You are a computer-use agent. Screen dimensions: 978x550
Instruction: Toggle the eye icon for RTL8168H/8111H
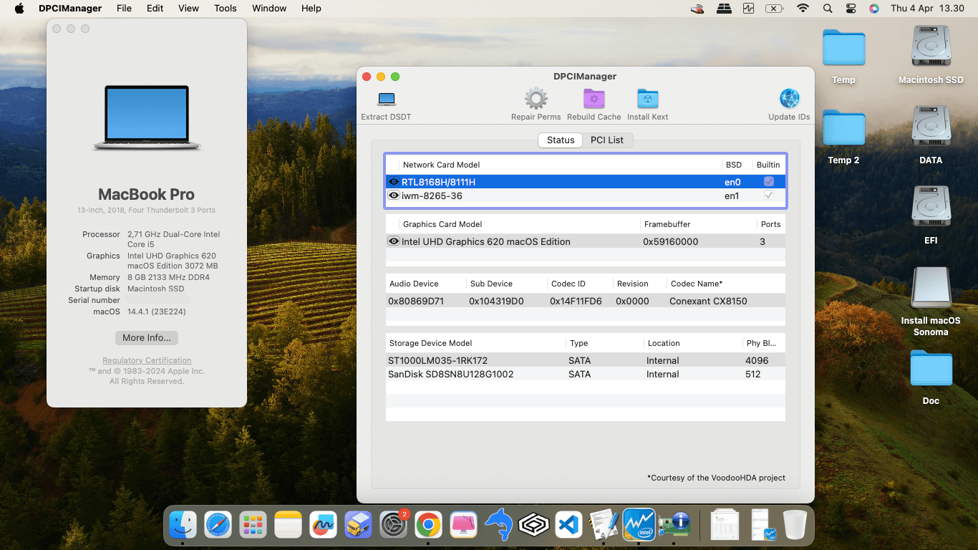(394, 181)
